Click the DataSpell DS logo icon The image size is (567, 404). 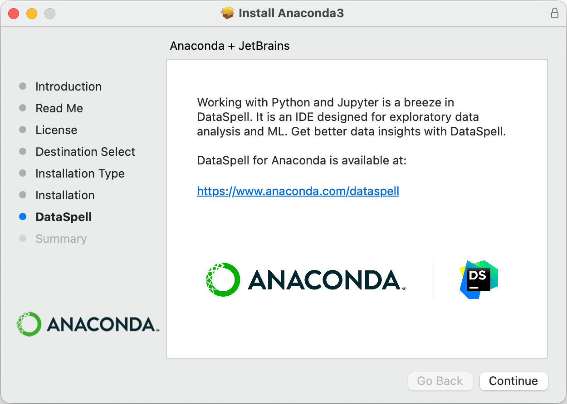point(479,279)
